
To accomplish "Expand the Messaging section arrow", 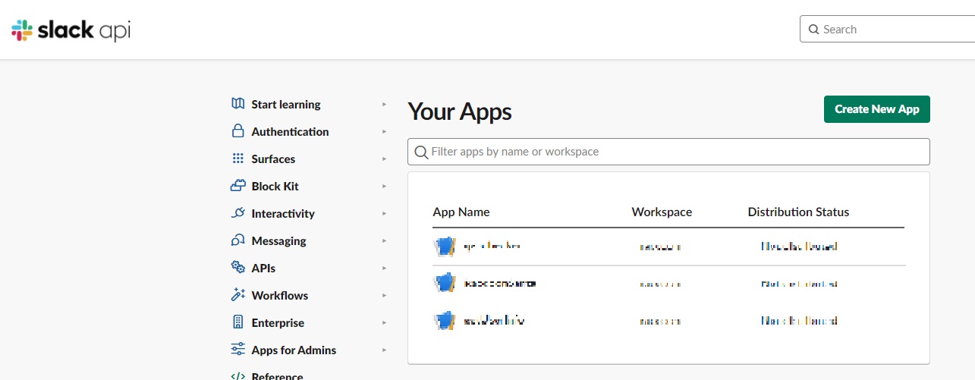I will point(385,240).
